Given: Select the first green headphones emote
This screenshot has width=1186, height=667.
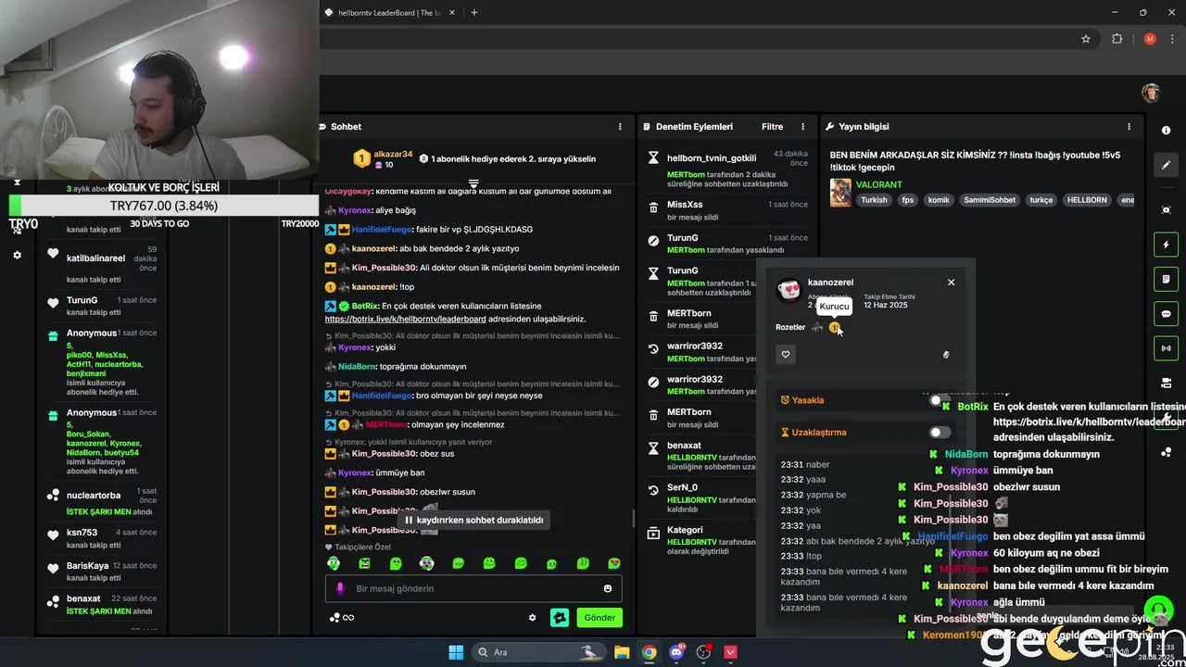Looking at the screenshot, I should point(334,563).
